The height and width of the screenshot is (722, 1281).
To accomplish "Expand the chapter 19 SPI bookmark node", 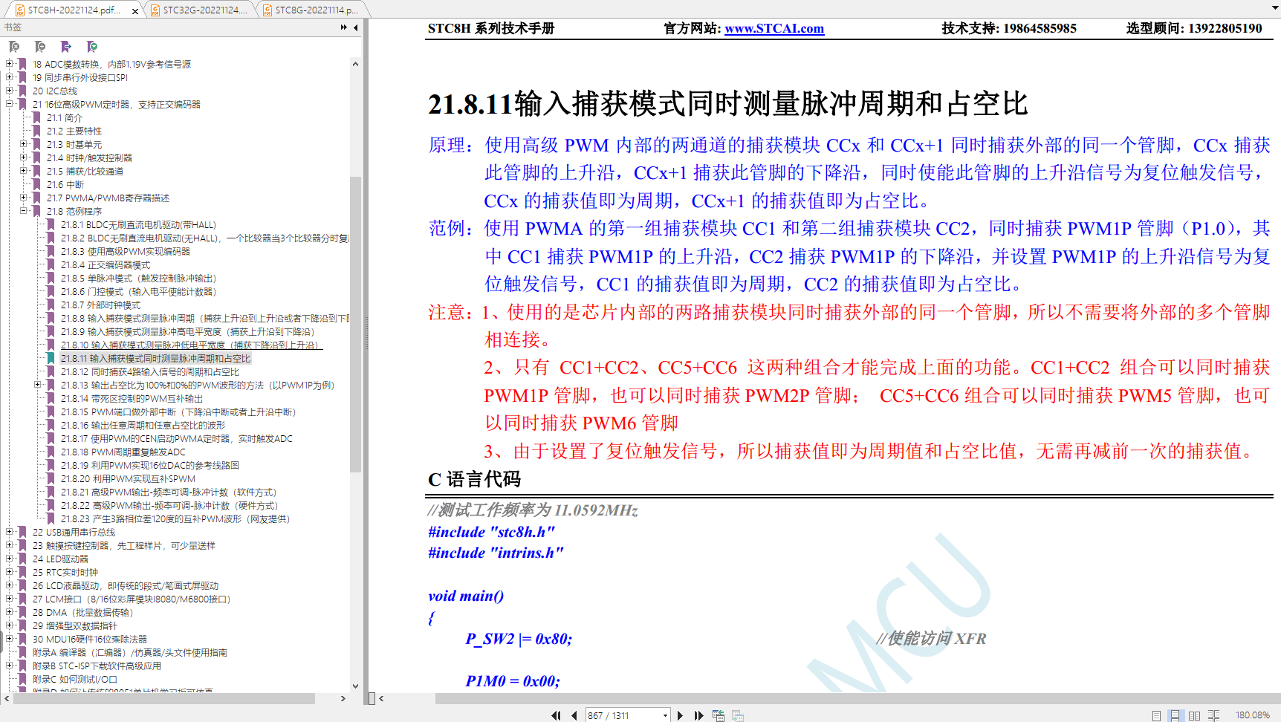I will pyautogui.click(x=10, y=77).
